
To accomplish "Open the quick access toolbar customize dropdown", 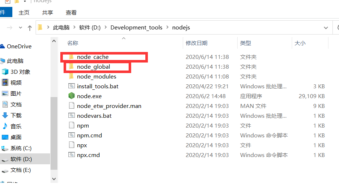I will [x=25, y=1].
